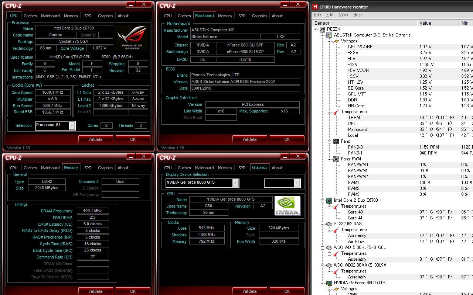Open the View menu in HWMonitor
The width and height of the screenshot is (473, 295).
(343, 15)
